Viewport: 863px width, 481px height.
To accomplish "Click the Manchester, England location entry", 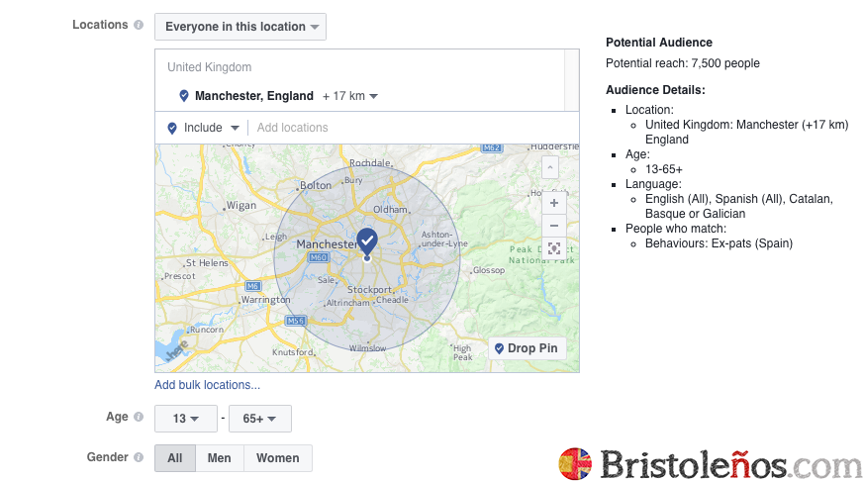I will point(253,96).
